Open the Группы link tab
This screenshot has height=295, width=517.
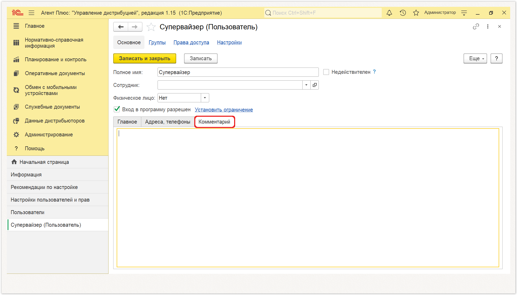(x=157, y=42)
